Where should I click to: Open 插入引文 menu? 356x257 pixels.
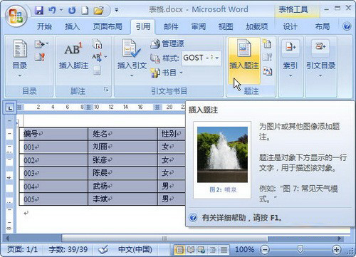(x=132, y=59)
